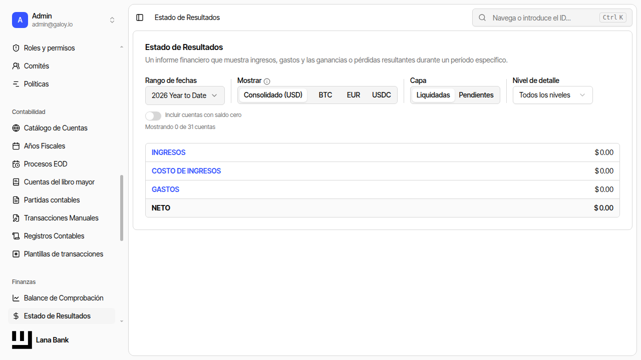641x360 pixels.
Task: Select the Liquidadas layer
Action: 433,95
